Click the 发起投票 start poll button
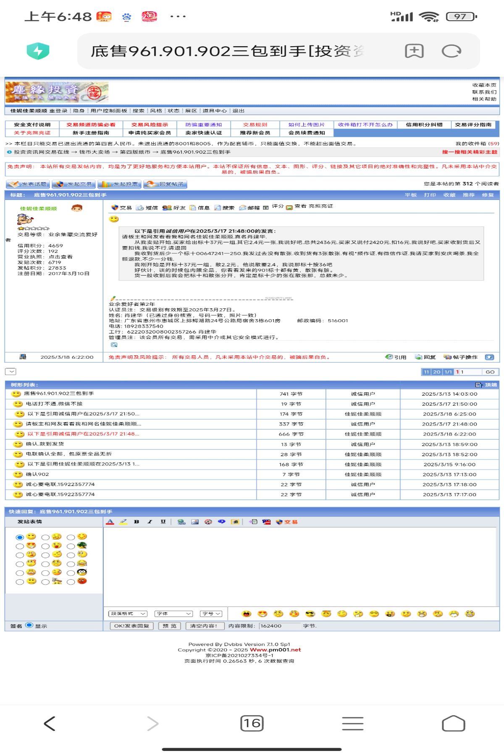The height and width of the screenshot is (756, 504). click(x=119, y=184)
